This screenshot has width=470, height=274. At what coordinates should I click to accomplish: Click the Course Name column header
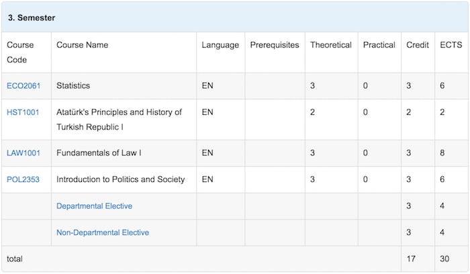(x=82, y=45)
